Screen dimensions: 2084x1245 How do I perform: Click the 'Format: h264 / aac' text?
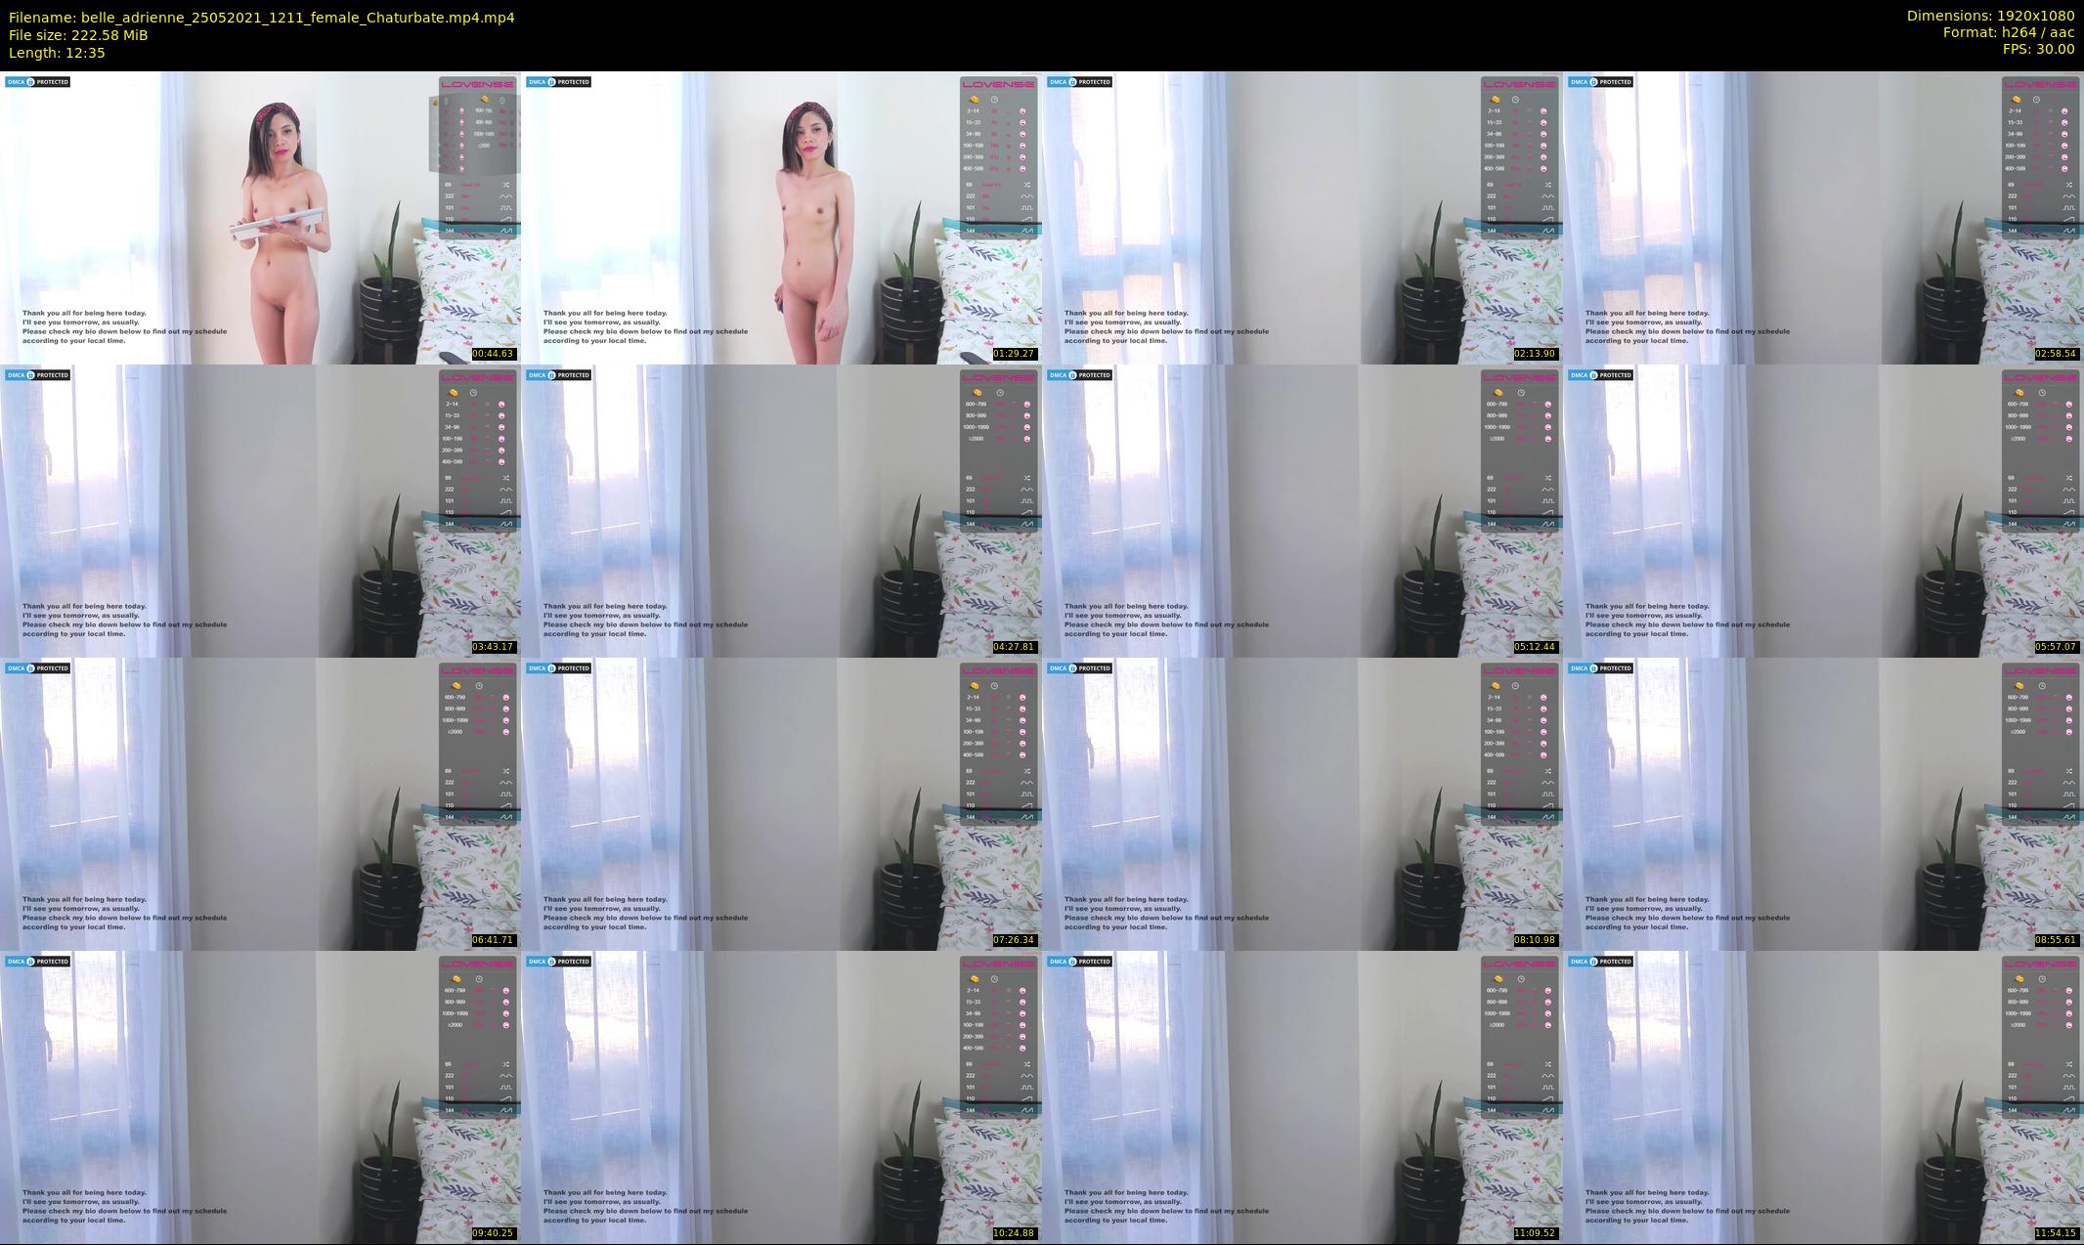click(2008, 32)
